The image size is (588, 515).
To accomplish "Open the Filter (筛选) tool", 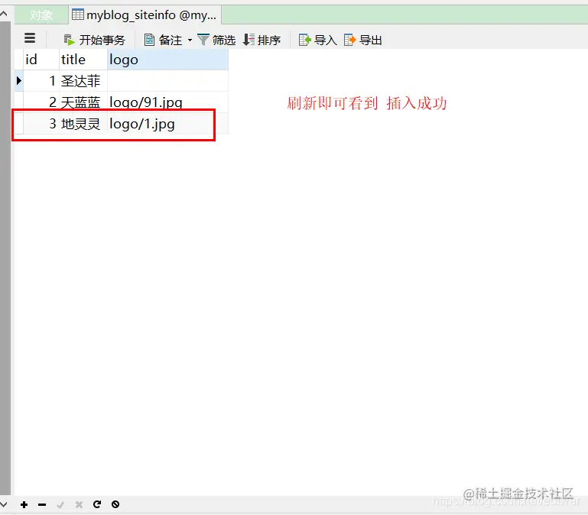I will pyautogui.click(x=216, y=40).
